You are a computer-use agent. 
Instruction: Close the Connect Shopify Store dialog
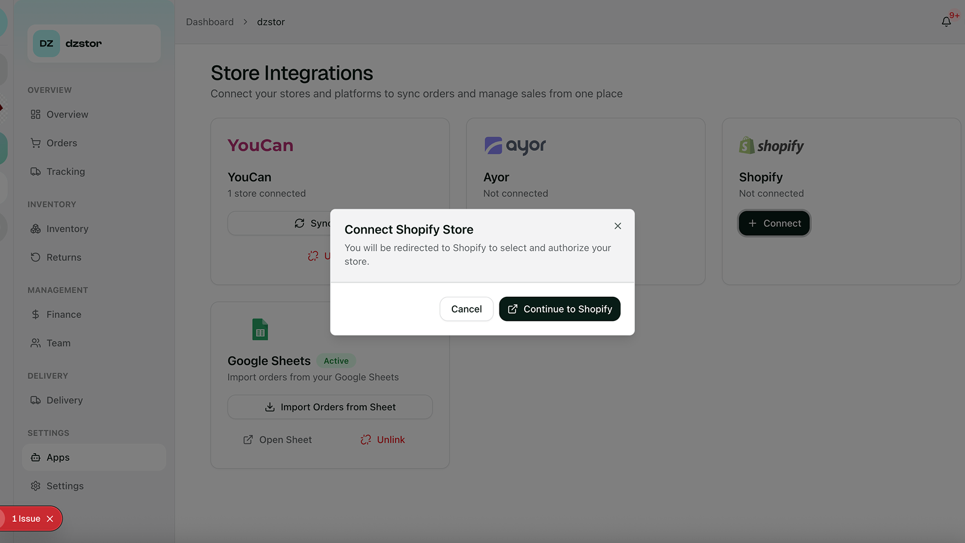tap(618, 226)
